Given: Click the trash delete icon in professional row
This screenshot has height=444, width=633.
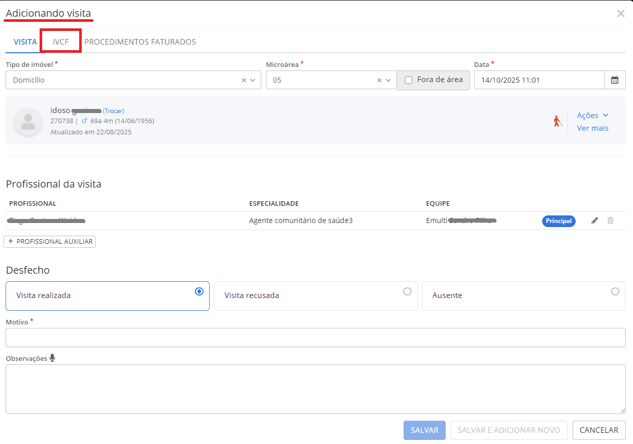Looking at the screenshot, I should pyautogui.click(x=611, y=221).
